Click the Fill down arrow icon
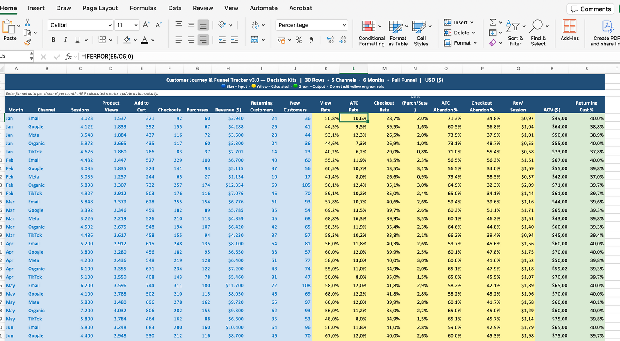The width and height of the screenshot is (620, 341). (493, 33)
